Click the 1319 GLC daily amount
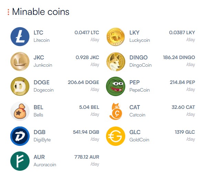This screenshot has width=213, height=178. click(x=185, y=132)
